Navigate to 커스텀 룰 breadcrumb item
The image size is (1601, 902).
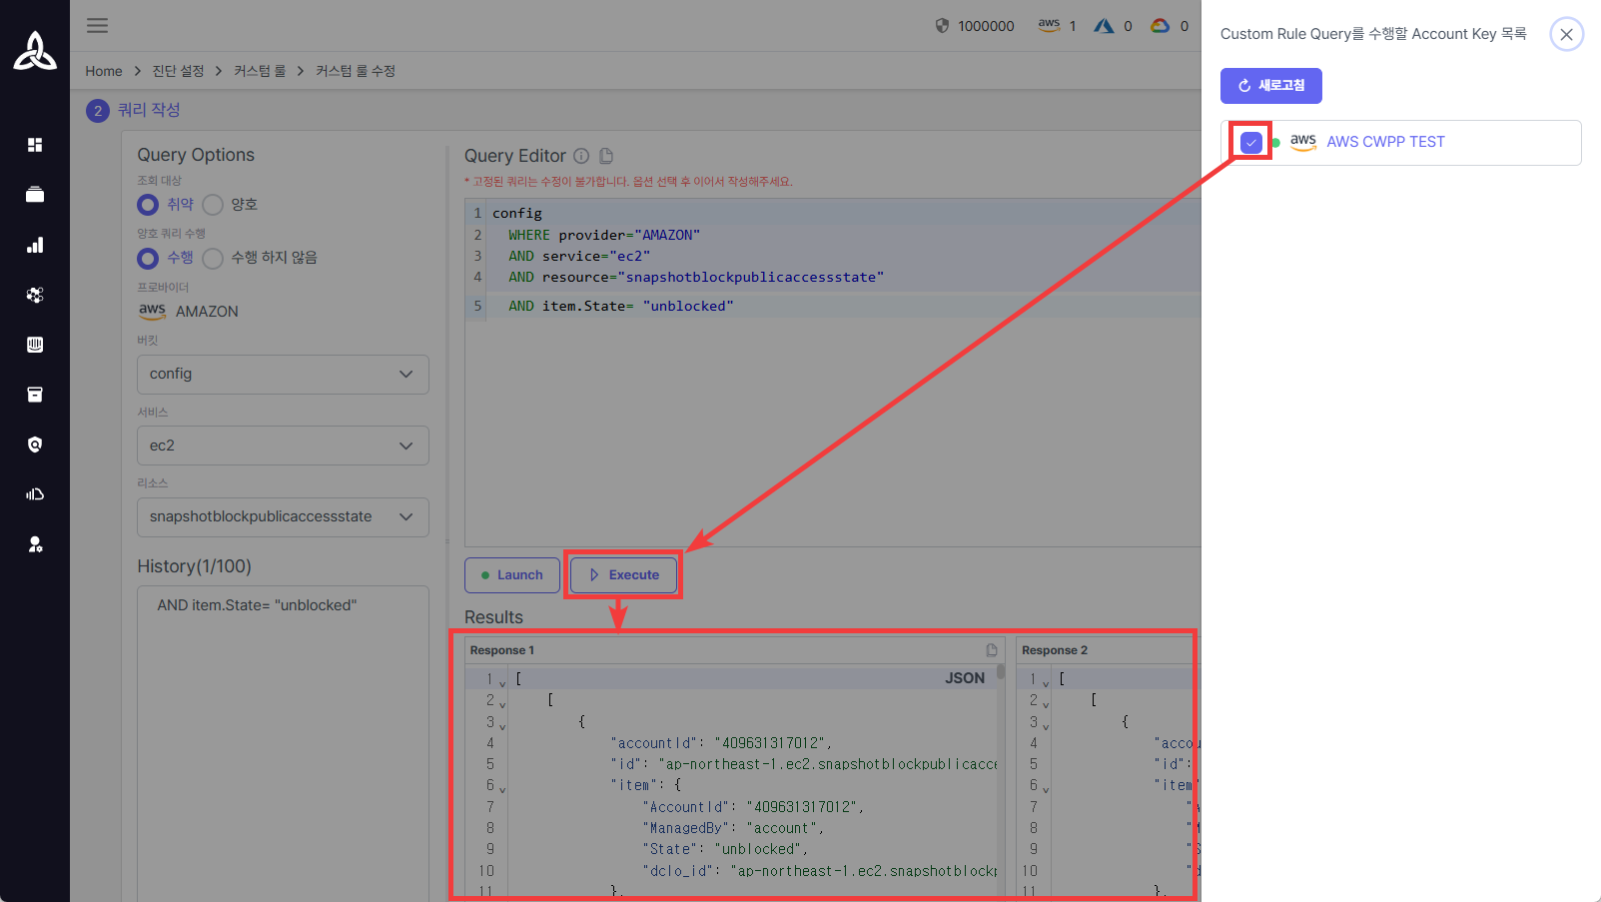260,71
